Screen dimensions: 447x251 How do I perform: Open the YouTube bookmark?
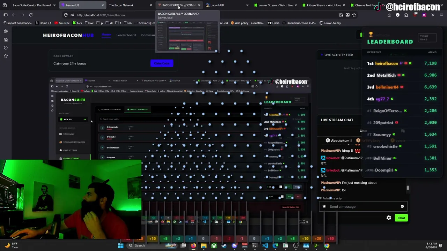[x=62, y=23]
